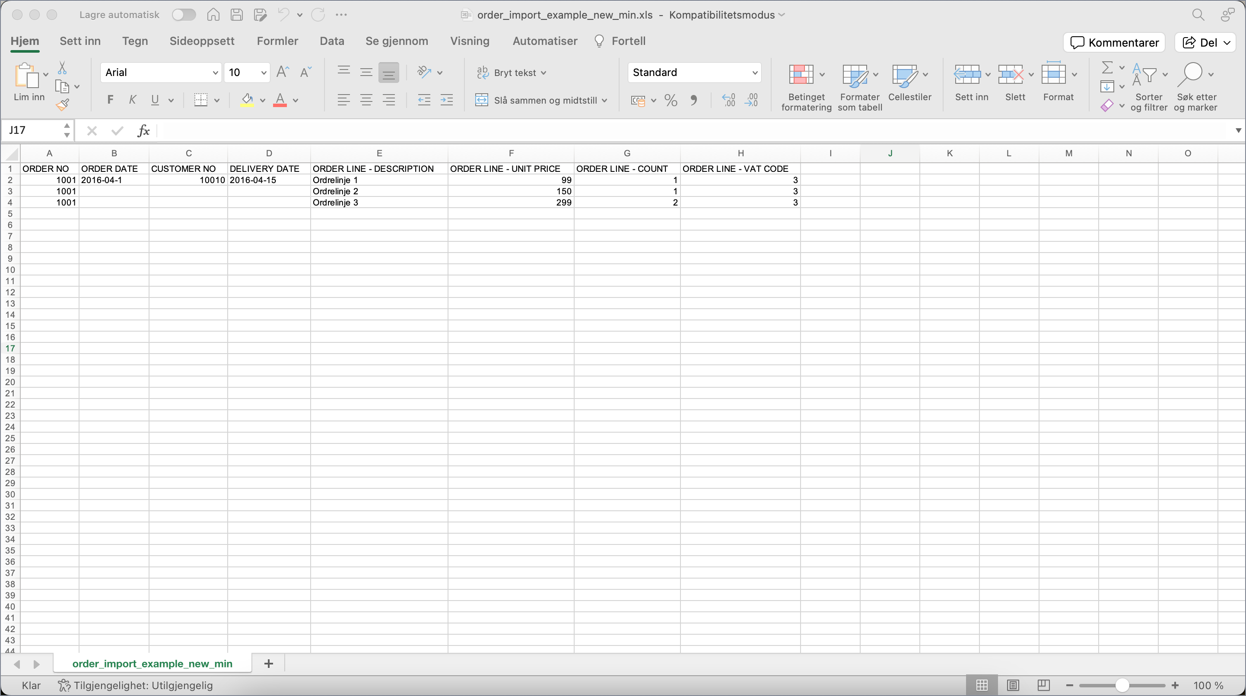Click increase indent icon
Screen dimensions: 1246x696
(446, 100)
